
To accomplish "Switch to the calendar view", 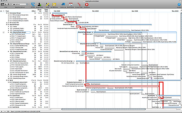I will coord(8,5).
